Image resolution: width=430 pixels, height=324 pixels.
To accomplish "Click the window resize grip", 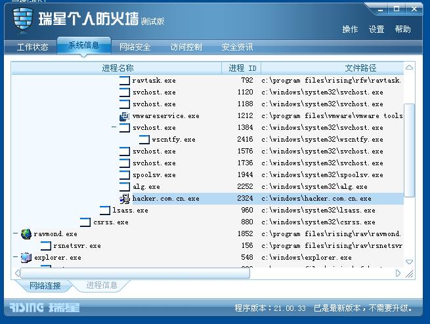I will (x=410, y=273).
